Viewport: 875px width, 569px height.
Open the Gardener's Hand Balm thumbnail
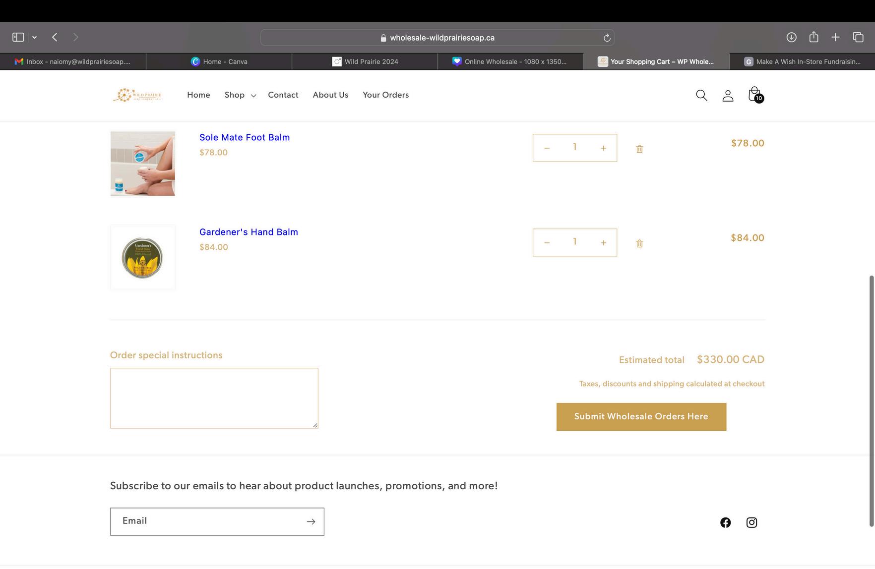[142, 258]
